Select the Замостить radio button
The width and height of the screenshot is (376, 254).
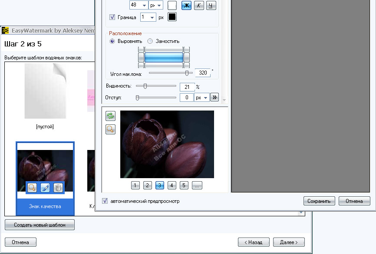click(150, 41)
